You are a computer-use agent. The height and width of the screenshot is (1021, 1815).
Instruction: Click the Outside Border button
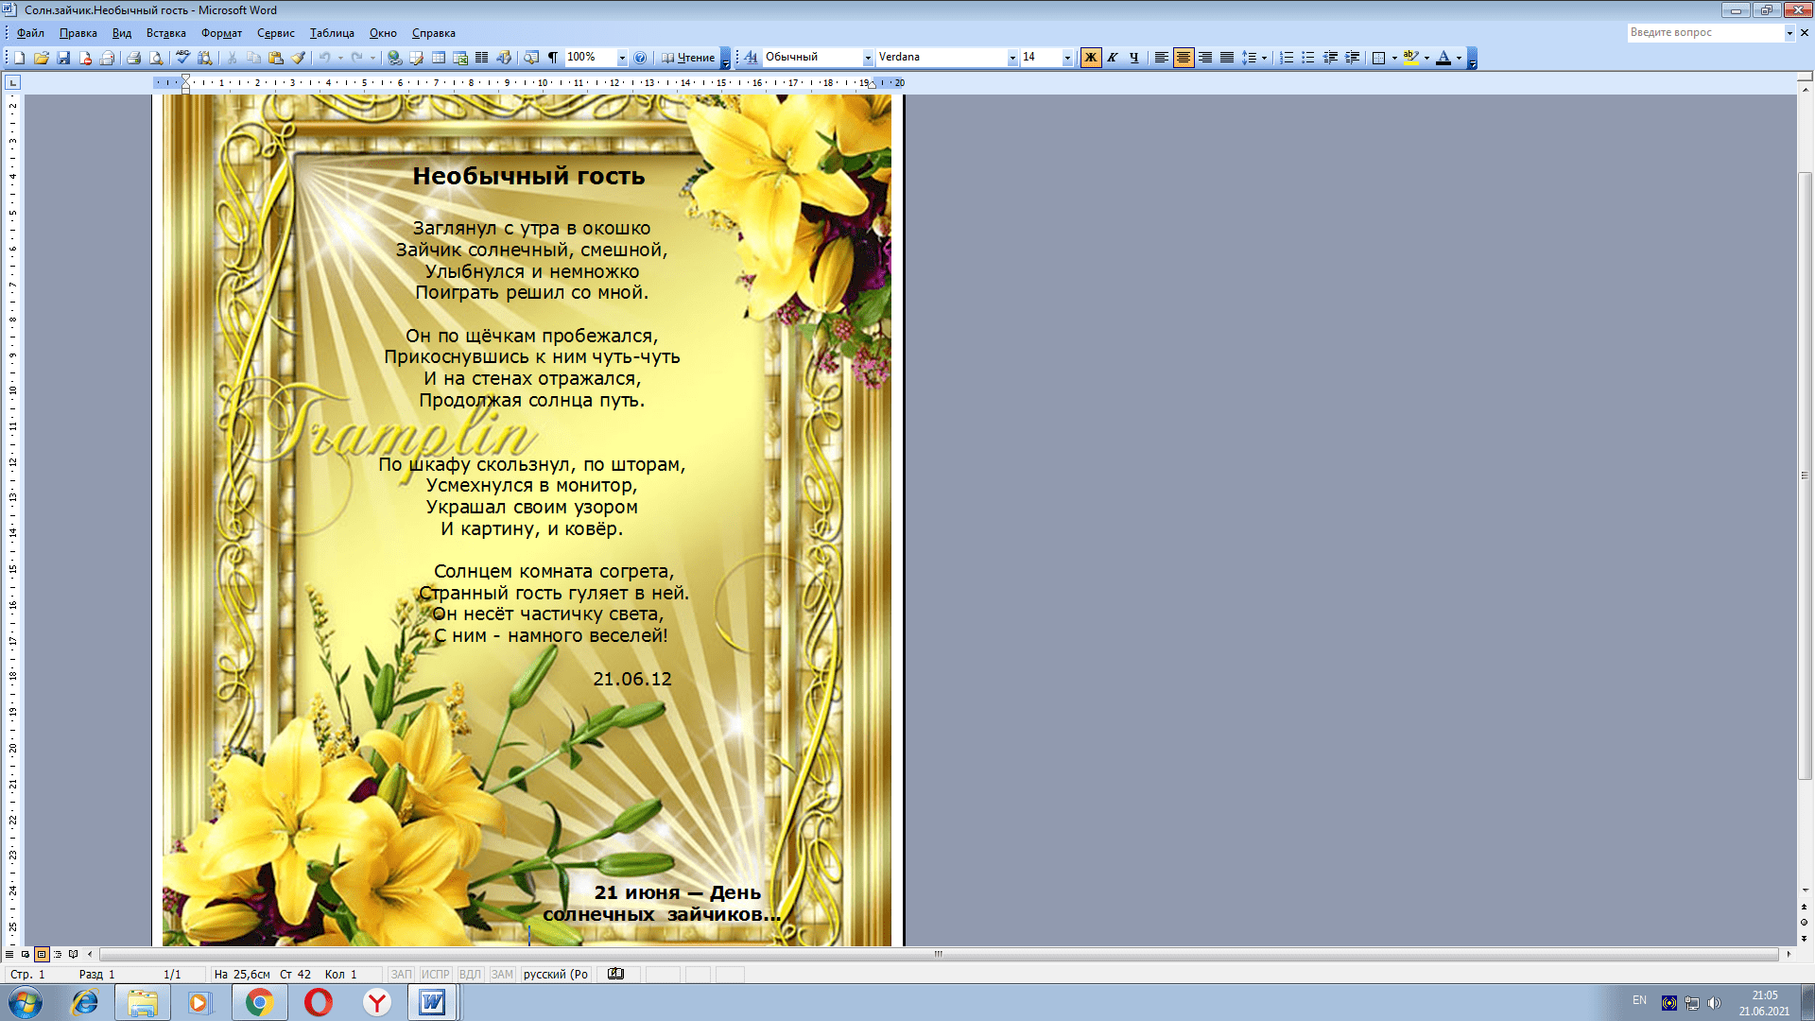point(1378,58)
